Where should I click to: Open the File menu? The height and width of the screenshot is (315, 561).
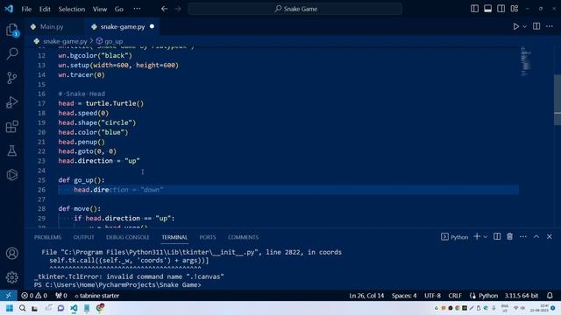click(26, 9)
